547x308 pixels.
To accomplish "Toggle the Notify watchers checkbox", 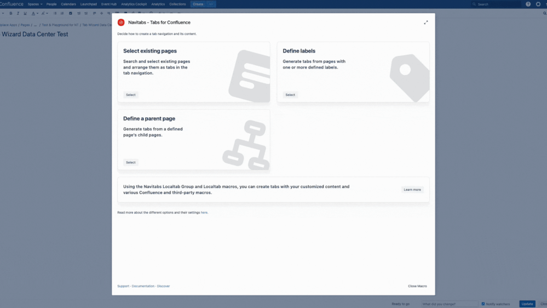I will (483, 304).
